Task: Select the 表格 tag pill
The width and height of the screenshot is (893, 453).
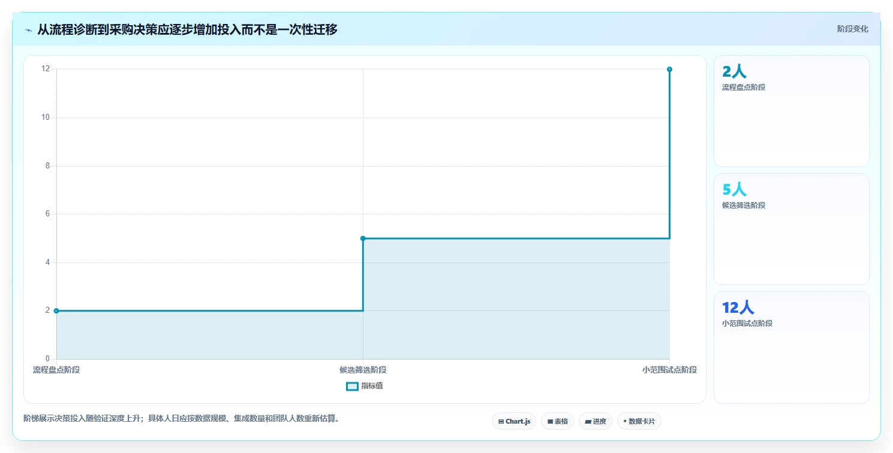Action: tap(557, 421)
